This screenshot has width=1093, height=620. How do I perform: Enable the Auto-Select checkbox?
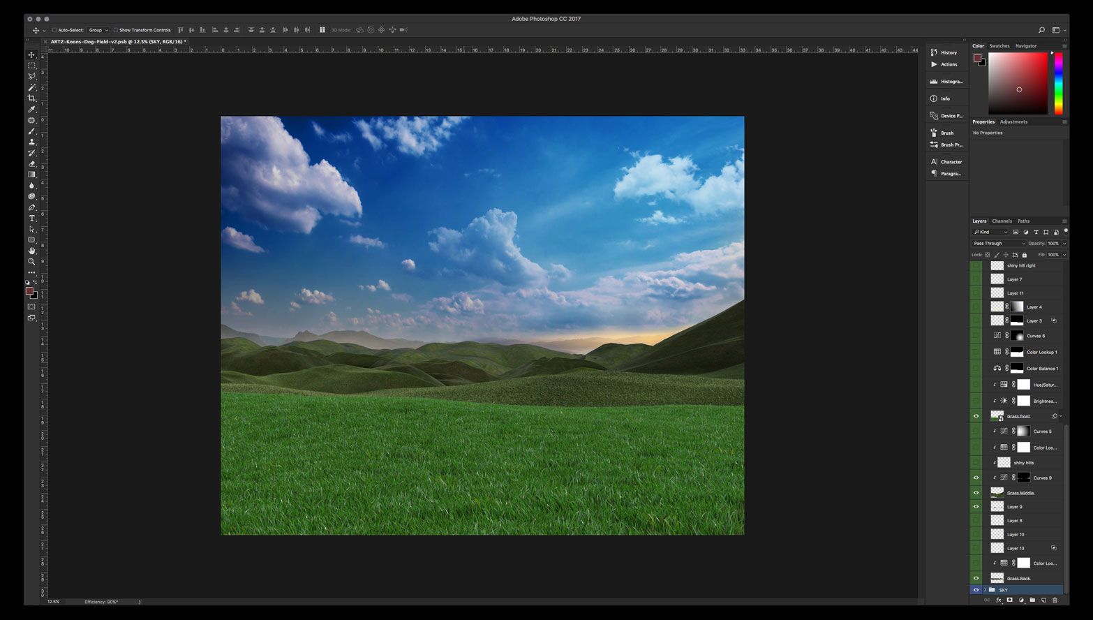pos(55,30)
